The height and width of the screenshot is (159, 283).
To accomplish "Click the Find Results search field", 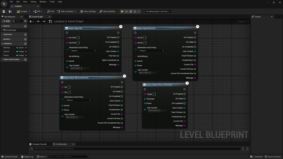I will pyautogui.click(x=135, y=149).
